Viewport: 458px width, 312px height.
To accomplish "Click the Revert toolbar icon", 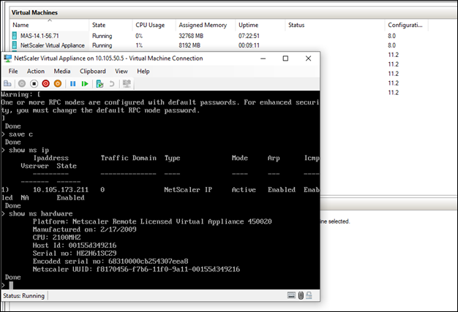I will (112, 84).
